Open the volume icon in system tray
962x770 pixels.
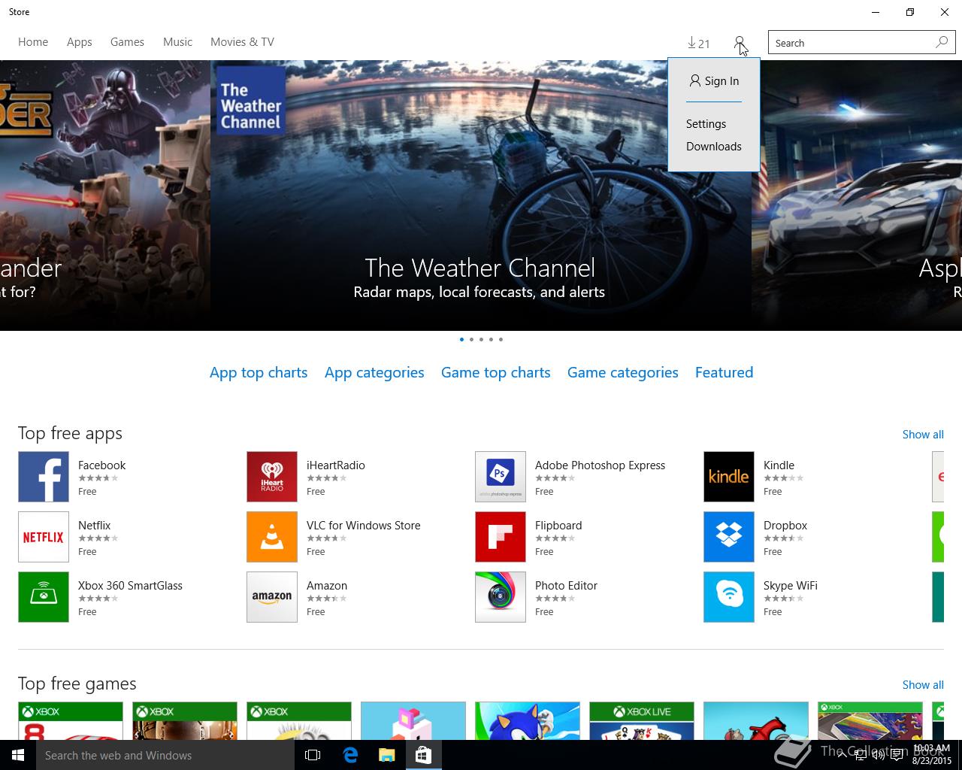click(x=878, y=755)
